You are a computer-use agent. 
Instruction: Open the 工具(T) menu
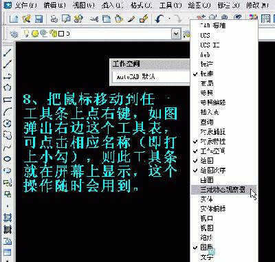tap(170, 6)
